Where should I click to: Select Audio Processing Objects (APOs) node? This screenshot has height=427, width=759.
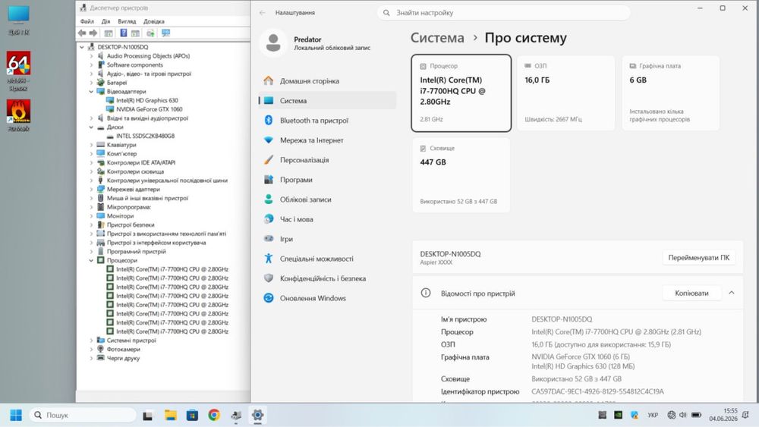coord(148,56)
